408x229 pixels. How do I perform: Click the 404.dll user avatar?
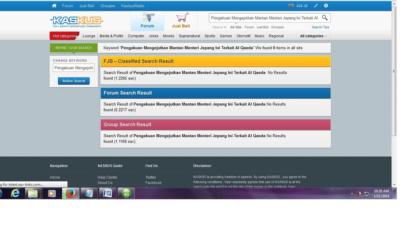(291, 6)
